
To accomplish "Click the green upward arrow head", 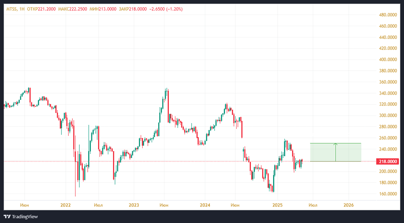I will click(x=335, y=144).
